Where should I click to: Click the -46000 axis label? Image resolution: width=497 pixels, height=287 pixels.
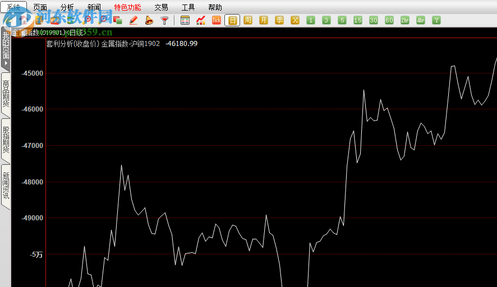tap(33, 109)
